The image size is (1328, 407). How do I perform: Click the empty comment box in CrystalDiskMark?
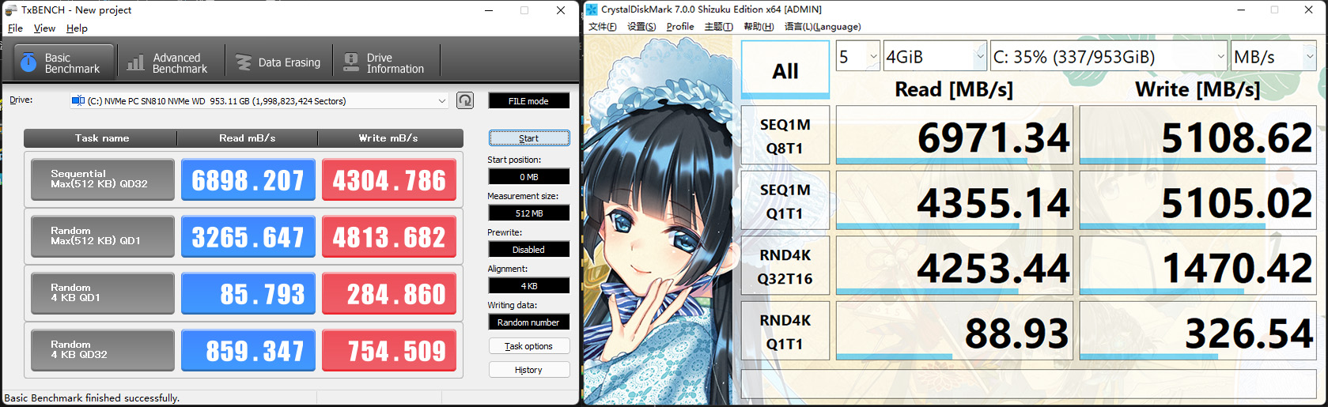tap(1028, 383)
